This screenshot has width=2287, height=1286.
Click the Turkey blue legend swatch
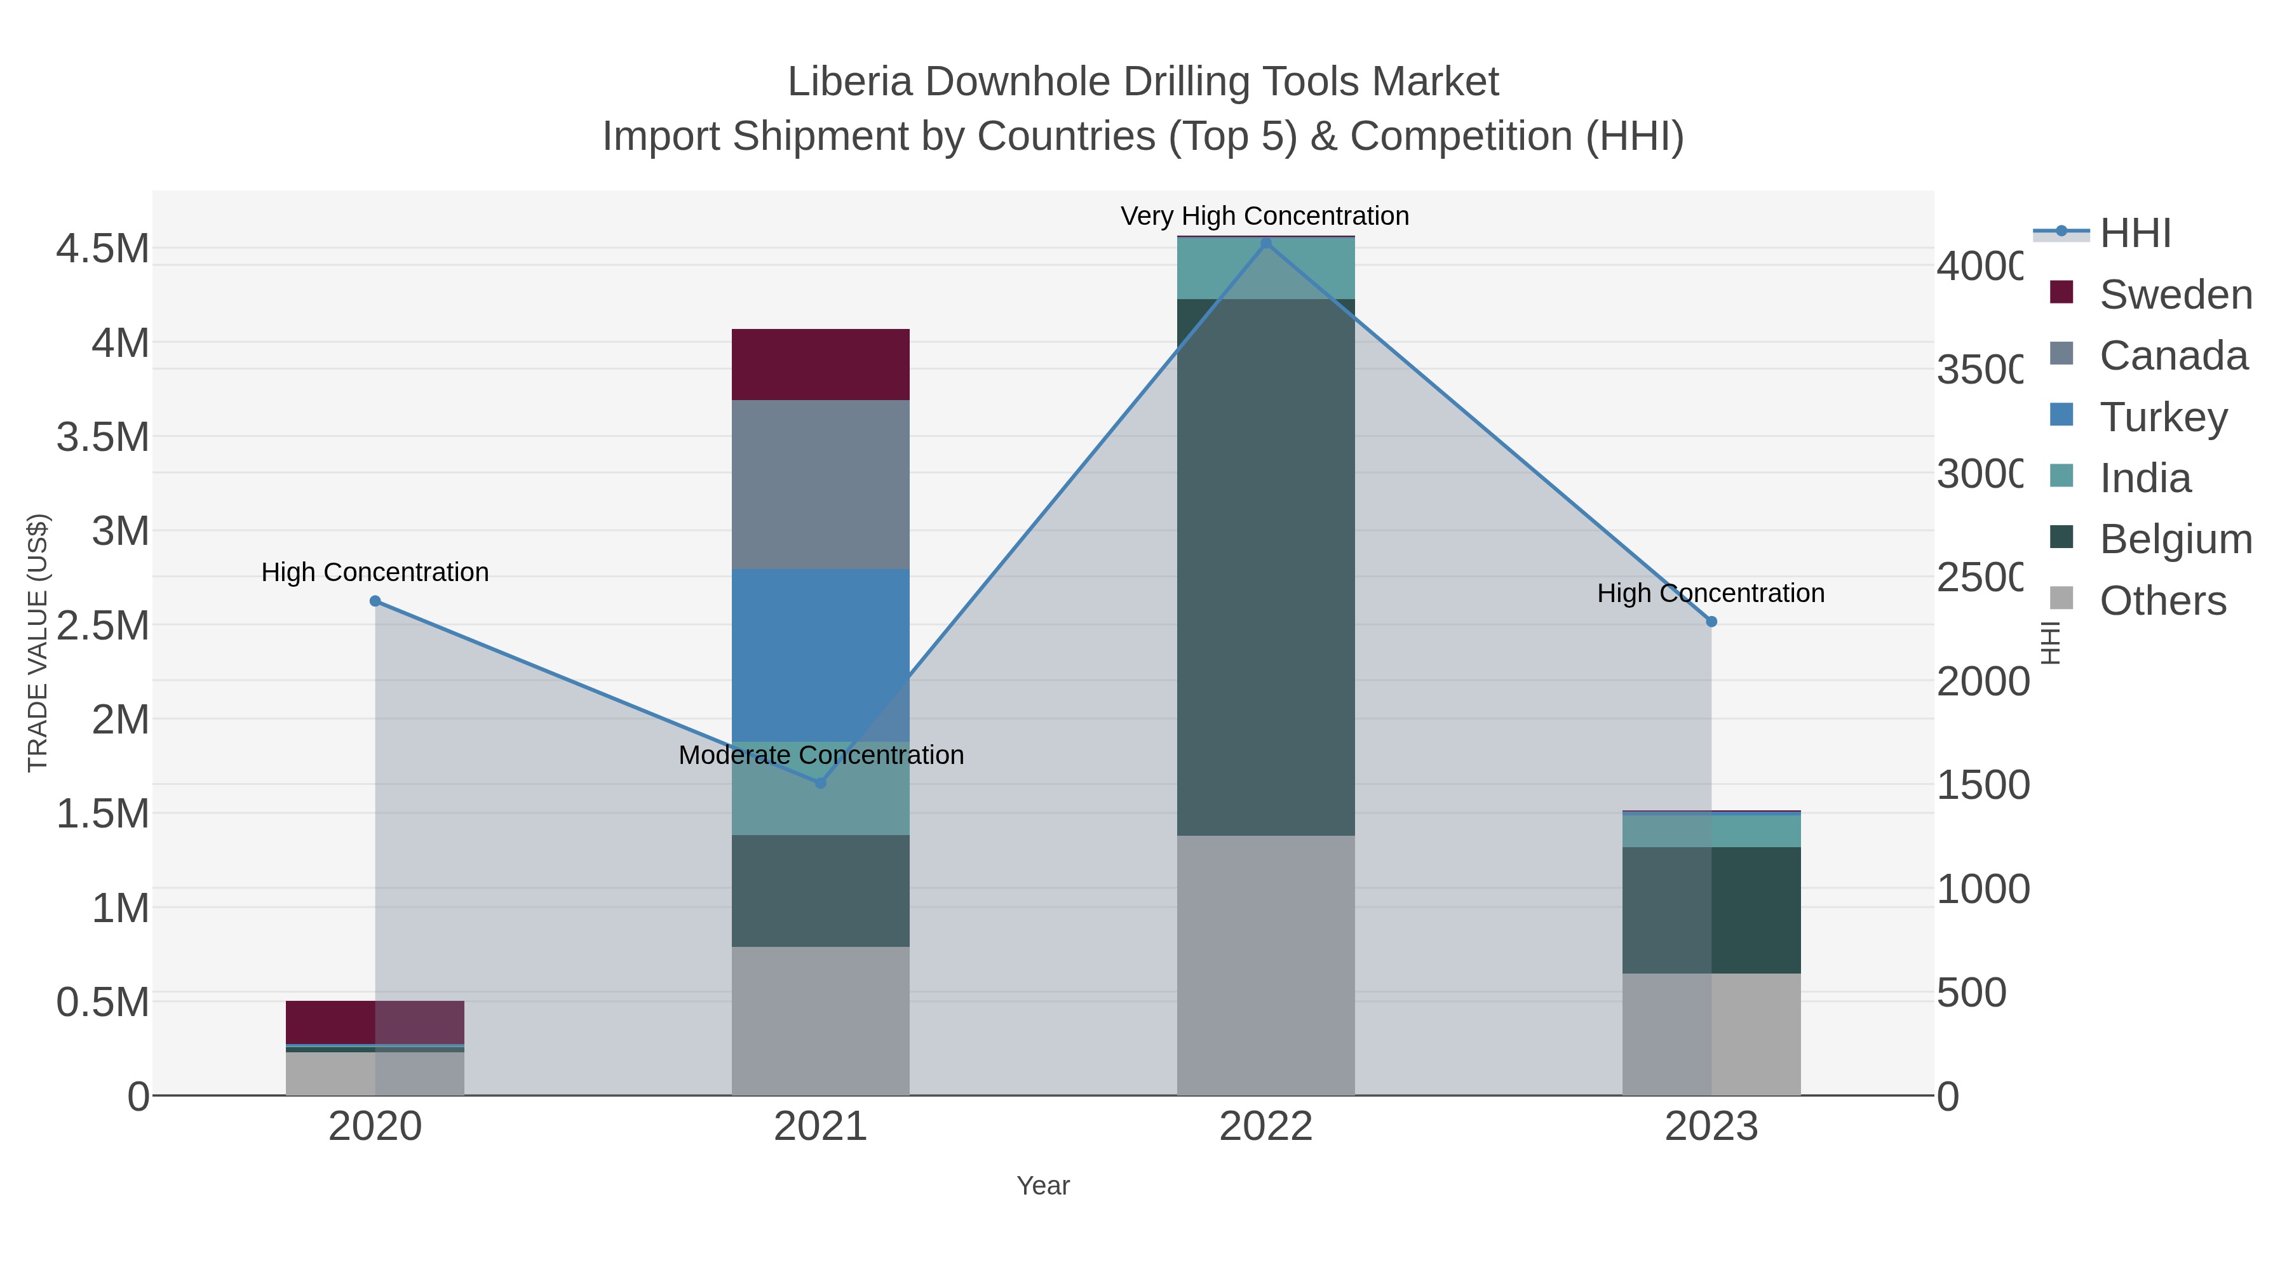pyautogui.click(x=2061, y=415)
